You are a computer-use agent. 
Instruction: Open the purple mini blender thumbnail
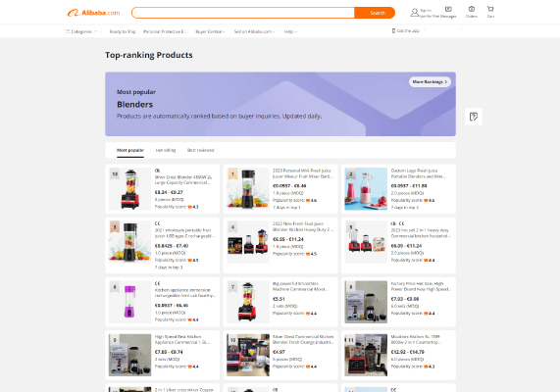(129, 302)
